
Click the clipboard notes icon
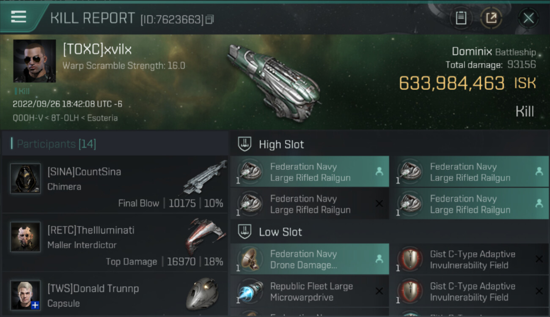click(461, 18)
